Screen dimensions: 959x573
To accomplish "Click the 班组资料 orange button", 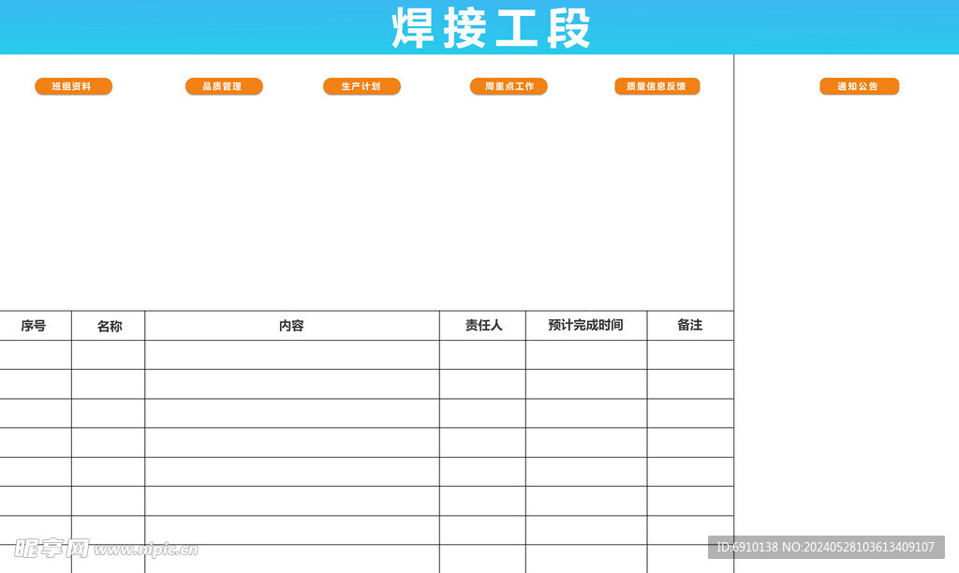I will pos(73,86).
